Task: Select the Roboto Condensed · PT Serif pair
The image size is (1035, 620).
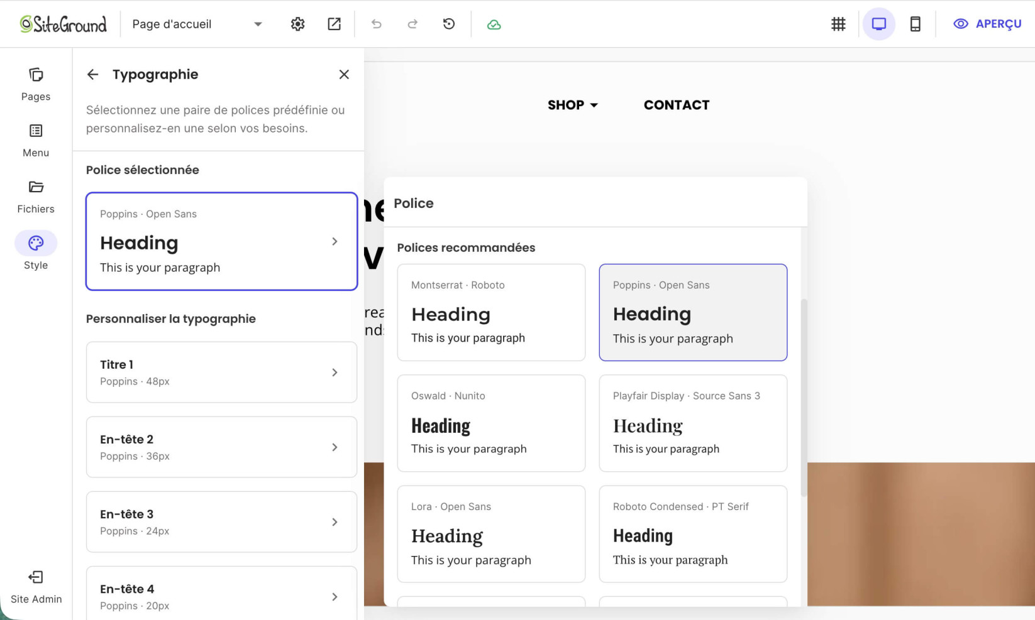Action: (693, 534)
